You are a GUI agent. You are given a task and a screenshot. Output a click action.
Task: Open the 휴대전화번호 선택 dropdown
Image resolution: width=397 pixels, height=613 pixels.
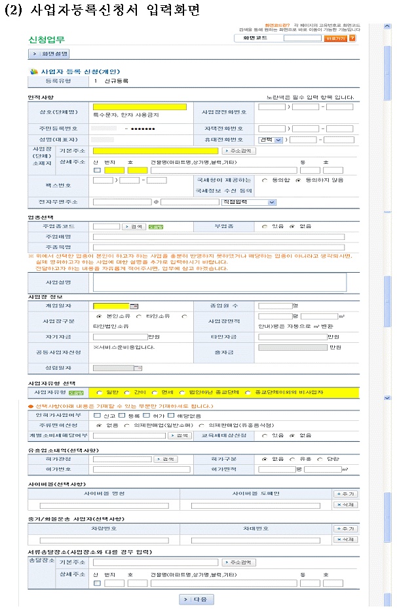click(271, 140)
